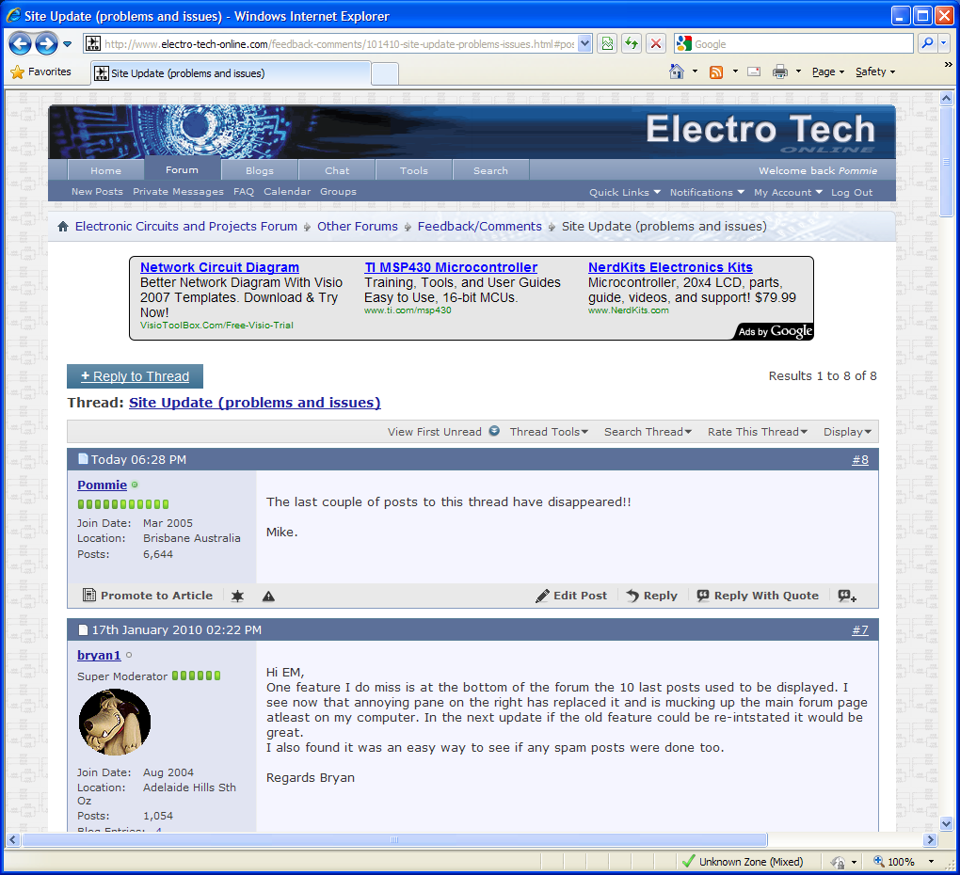The width and height of the screenshot is (960, 875).
Task: Click the View First Unread arrow icon
Action: coord(494,431)
